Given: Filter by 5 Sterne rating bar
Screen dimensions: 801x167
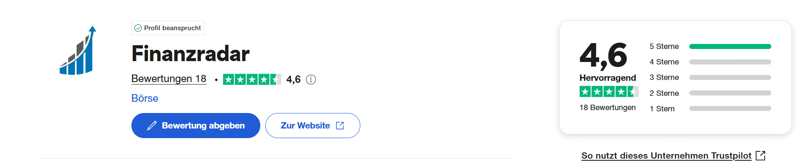Looking at the screenshot, I should click(710, 46).
